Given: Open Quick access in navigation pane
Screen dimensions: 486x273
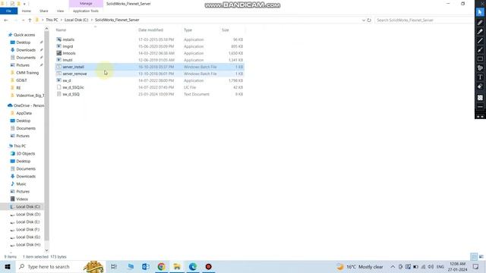Looking at the screenshot, I should [24, 35].
